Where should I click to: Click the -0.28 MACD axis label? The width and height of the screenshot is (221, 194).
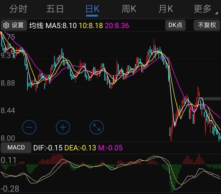pos(10,189)
